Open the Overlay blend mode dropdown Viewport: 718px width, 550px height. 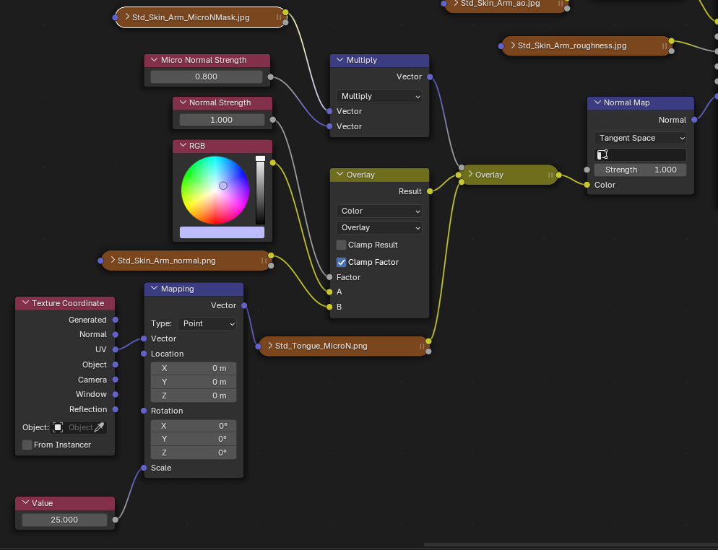pos(379,227)
